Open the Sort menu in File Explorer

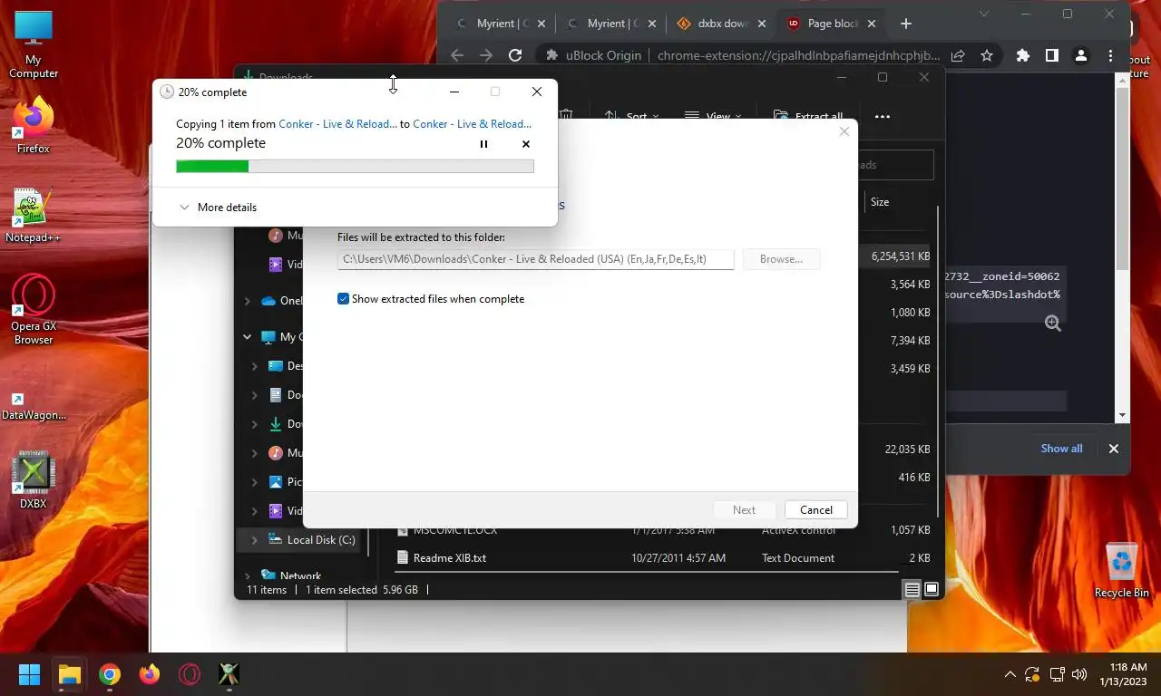[x=632, y=116]
